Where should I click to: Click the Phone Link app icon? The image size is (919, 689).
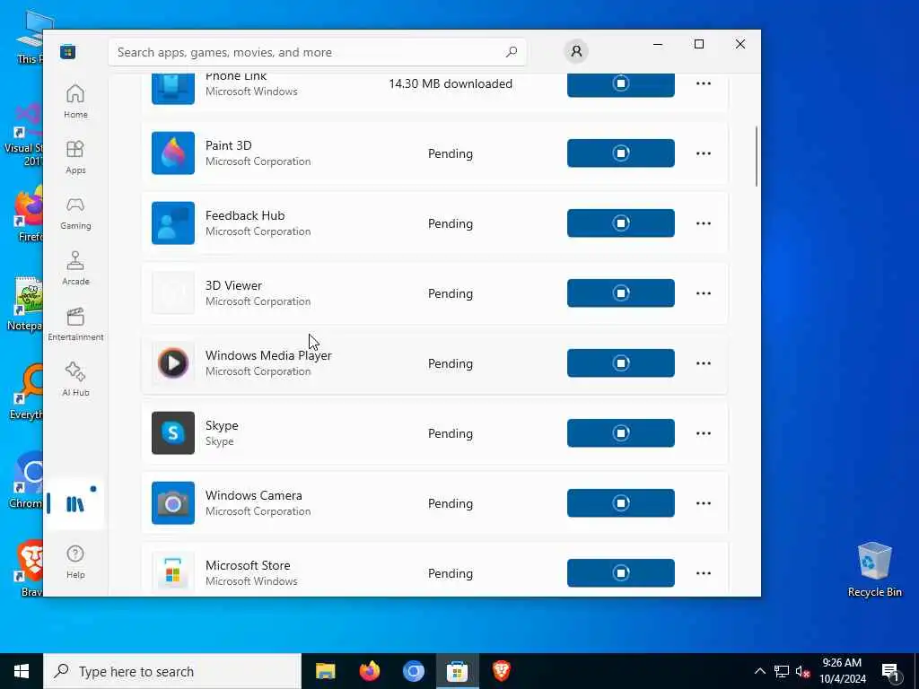pyautogui.click(x=173, y=89)
